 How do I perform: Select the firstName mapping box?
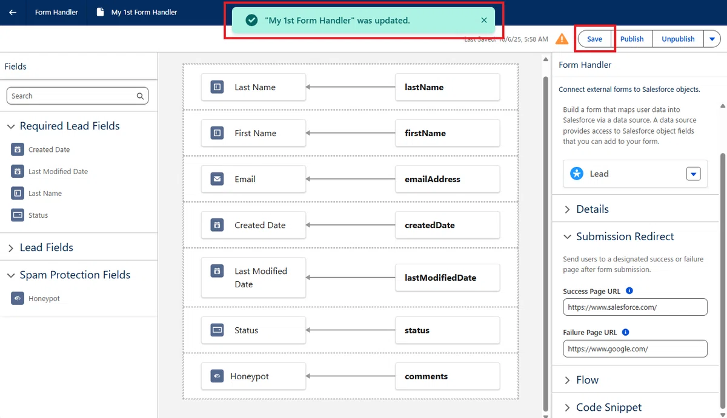click(448, 133)
